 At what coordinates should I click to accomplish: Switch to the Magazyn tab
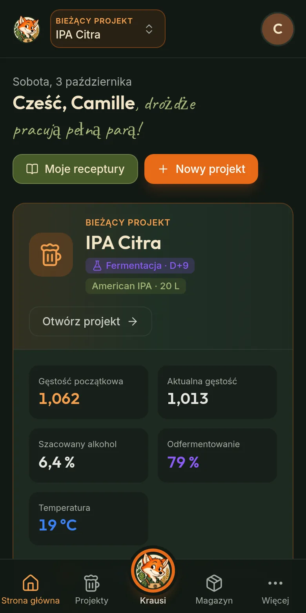[214, 589]
